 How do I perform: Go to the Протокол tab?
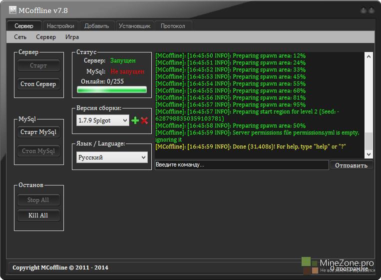pos(173,26)
